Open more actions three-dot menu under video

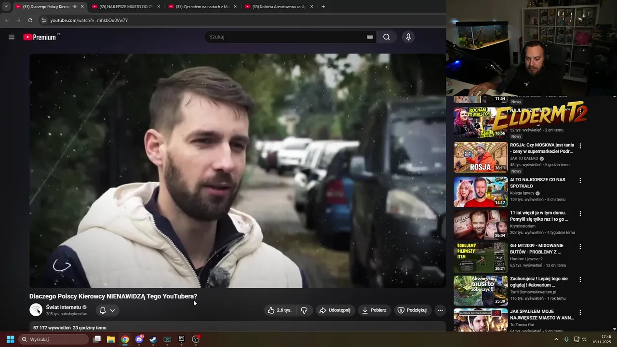coord(440,310)
